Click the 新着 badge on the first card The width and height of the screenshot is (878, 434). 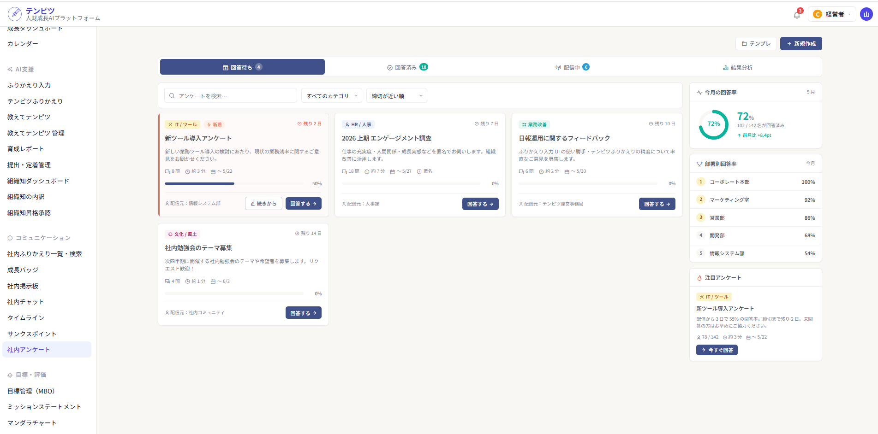coord(215,124)
